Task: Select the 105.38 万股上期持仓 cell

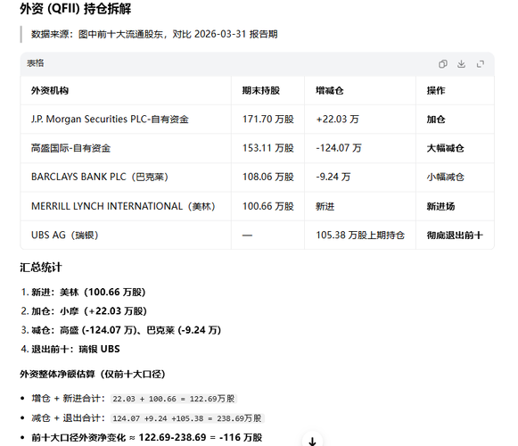Action: (x=360, y=235)
